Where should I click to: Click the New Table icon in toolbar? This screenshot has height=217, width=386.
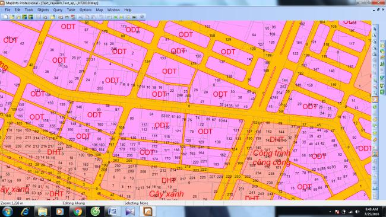pos(5,17)
